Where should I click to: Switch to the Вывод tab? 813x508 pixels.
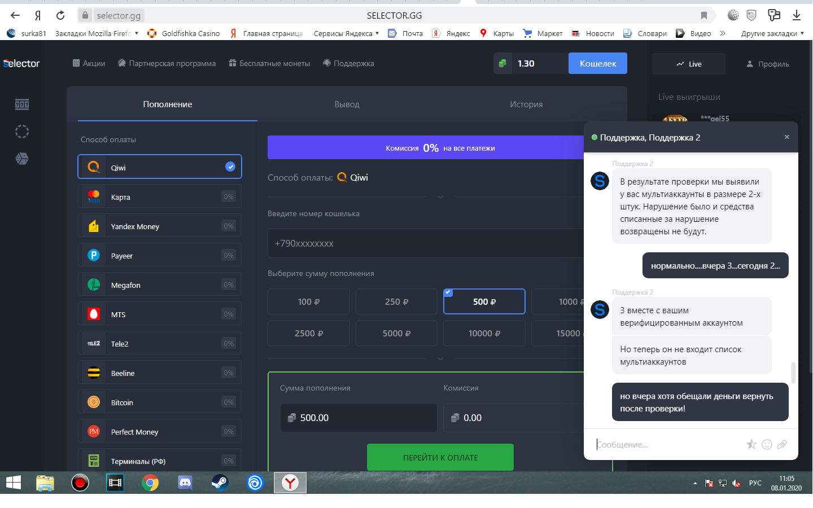tap(347, 104)
